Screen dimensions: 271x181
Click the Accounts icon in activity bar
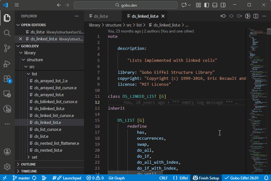[7, 152]
